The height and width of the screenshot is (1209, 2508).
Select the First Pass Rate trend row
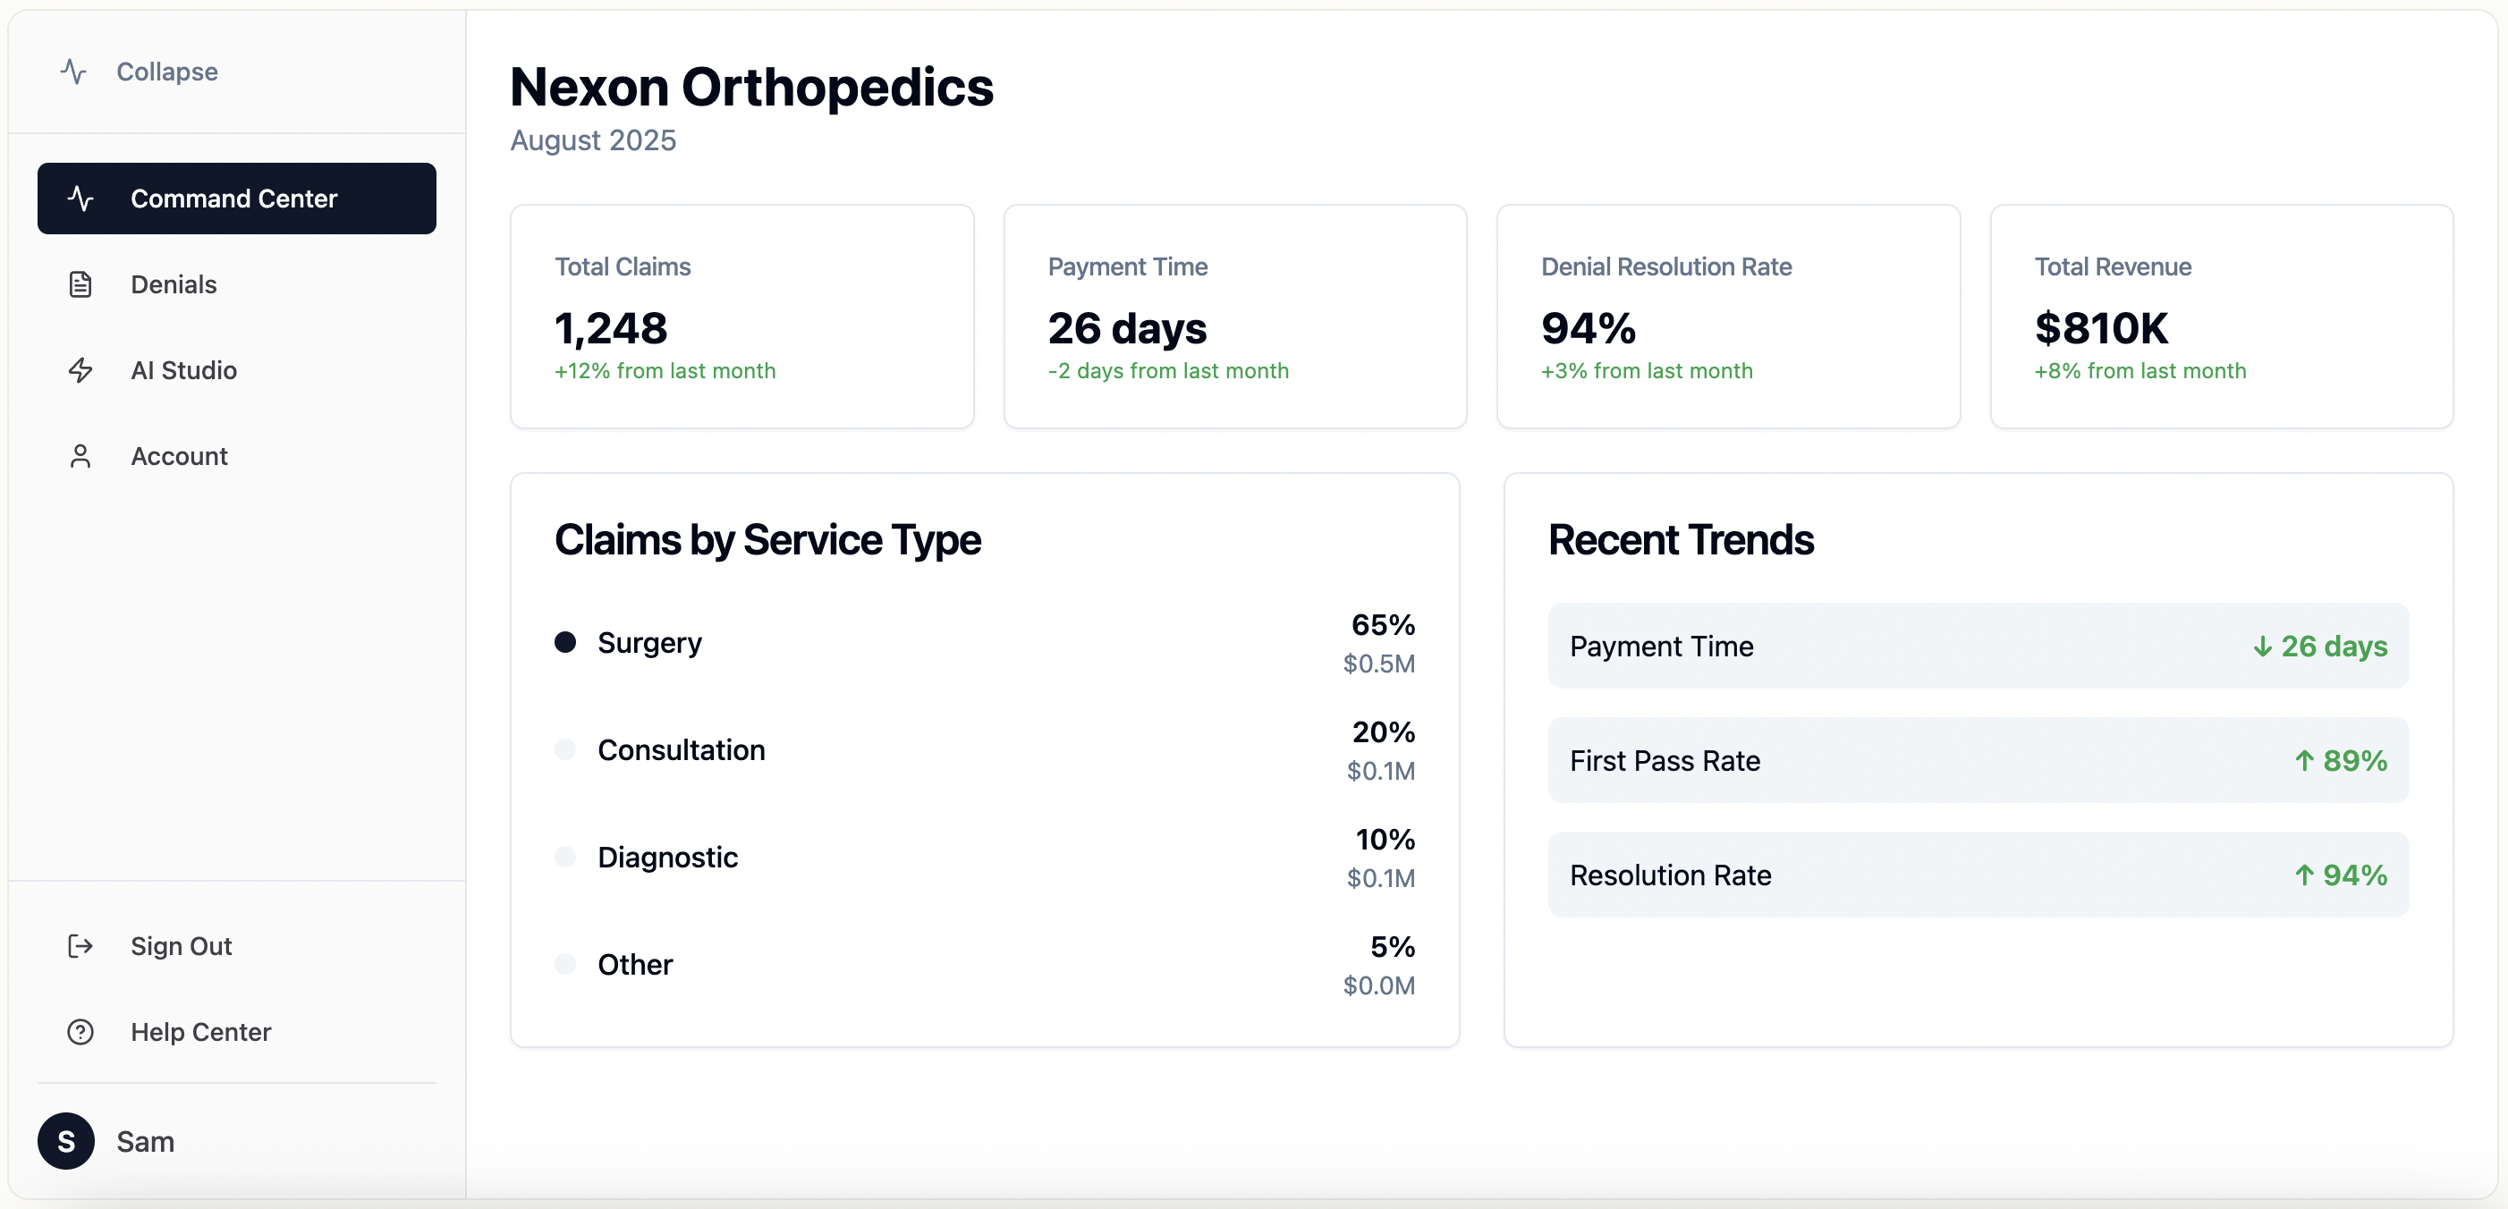click(x=1978, y=760)
